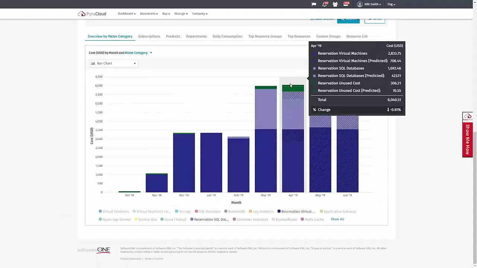The width and height of the screenshot is (477, 268).
Task: Click the flag icon in top bar
Action: [314, 4]
